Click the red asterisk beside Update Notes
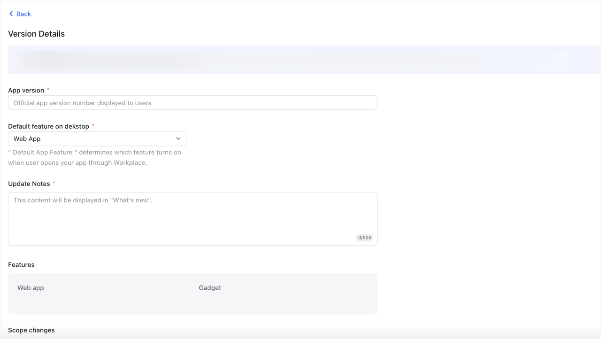Viewport: 601px width, 339px height. pyautogui.click(x=54, y=183)
